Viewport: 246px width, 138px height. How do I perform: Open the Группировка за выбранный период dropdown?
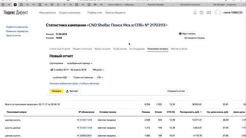pos(80,63)
